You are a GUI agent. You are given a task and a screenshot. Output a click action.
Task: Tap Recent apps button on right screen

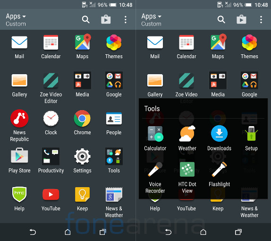238,232
